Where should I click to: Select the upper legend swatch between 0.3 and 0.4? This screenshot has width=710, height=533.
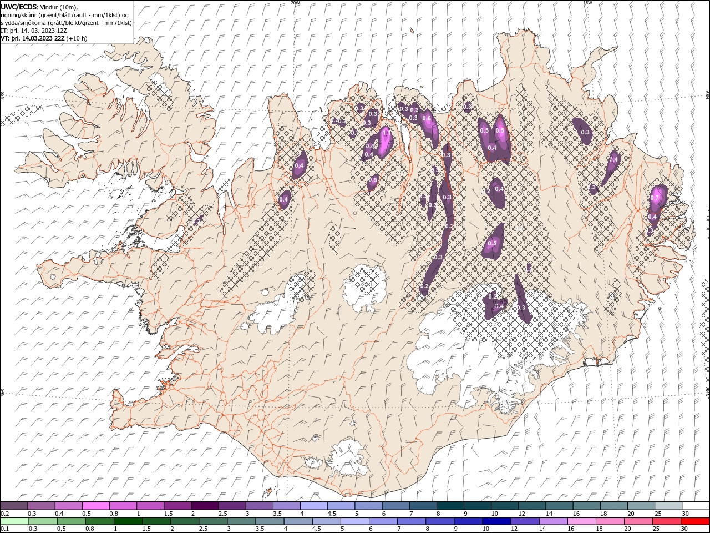pyautogui.click(x=42, y=506)
